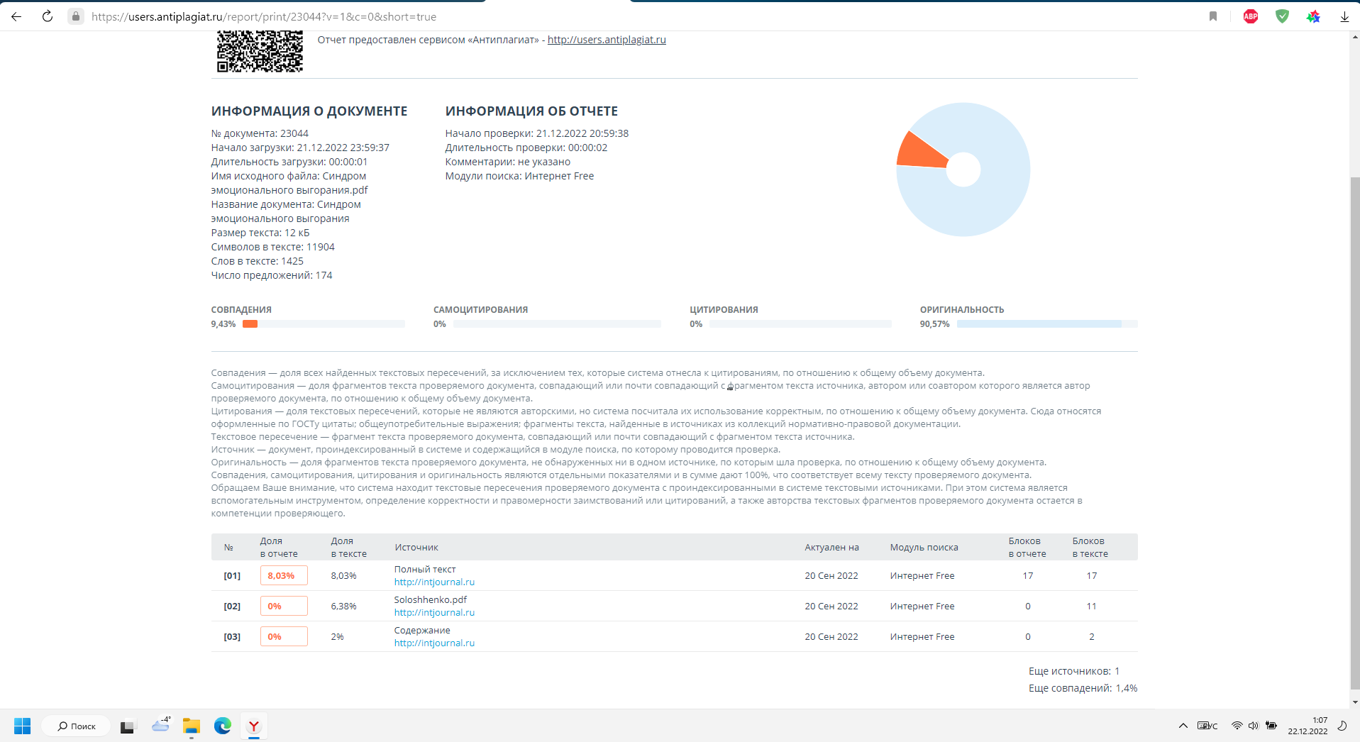The image size is (1360, 742).
Task: Toggle the night mode moon icon
Action: pos(1342,726)
